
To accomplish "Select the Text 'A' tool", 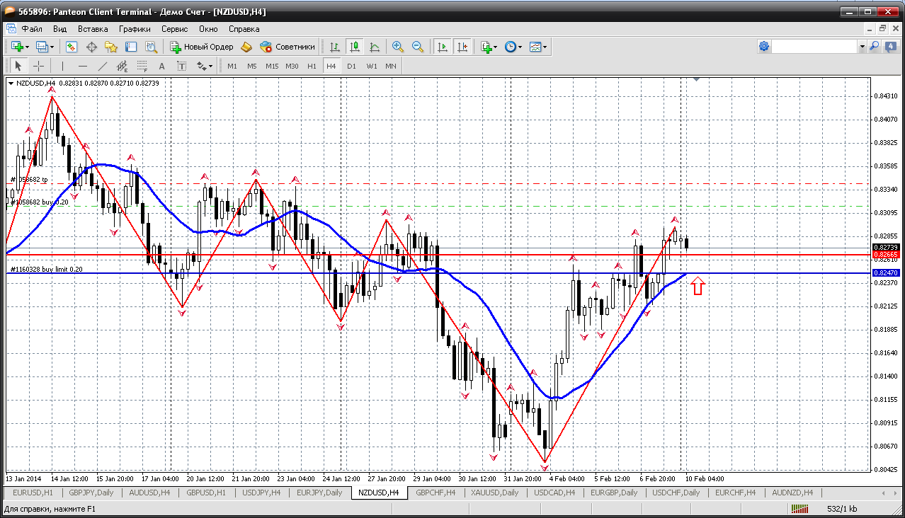I will [161, 66].
